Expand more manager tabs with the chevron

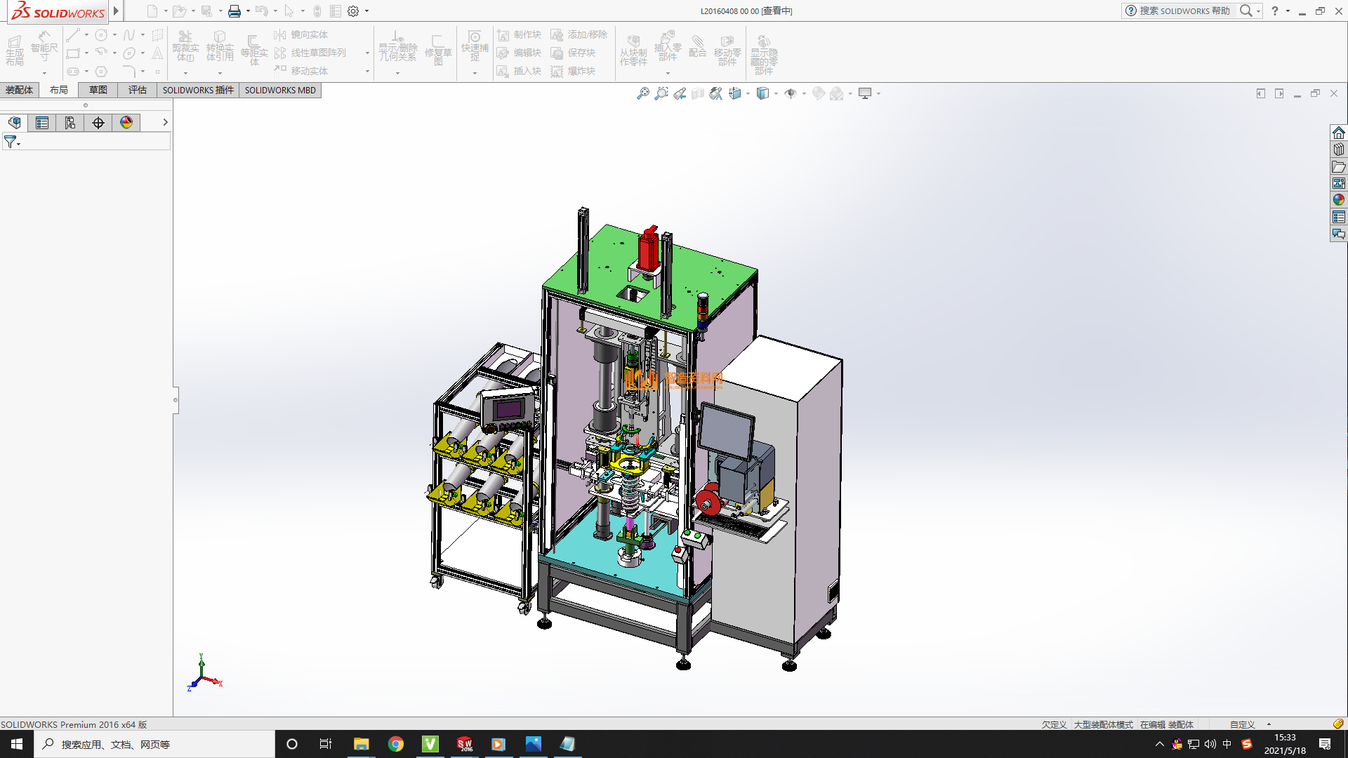coord(165,122)
